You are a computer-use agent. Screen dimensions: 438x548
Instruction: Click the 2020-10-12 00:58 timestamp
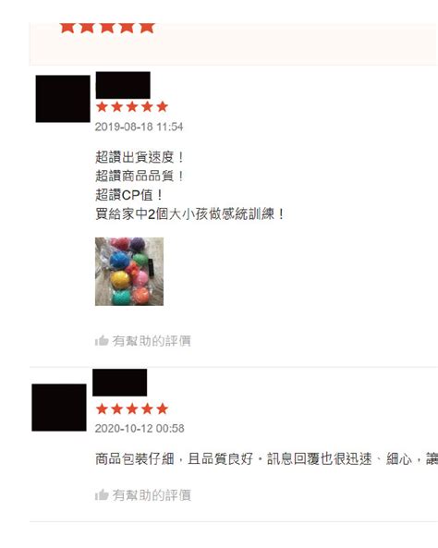pos(140,429)
